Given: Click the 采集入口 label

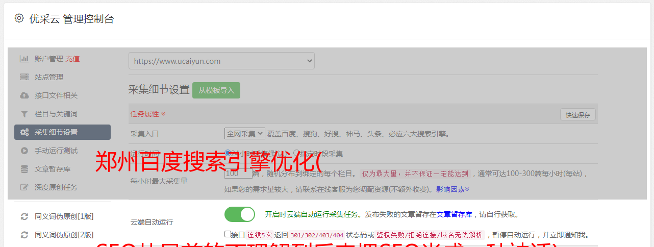Looking at the screenshot, I should (145, 134).
